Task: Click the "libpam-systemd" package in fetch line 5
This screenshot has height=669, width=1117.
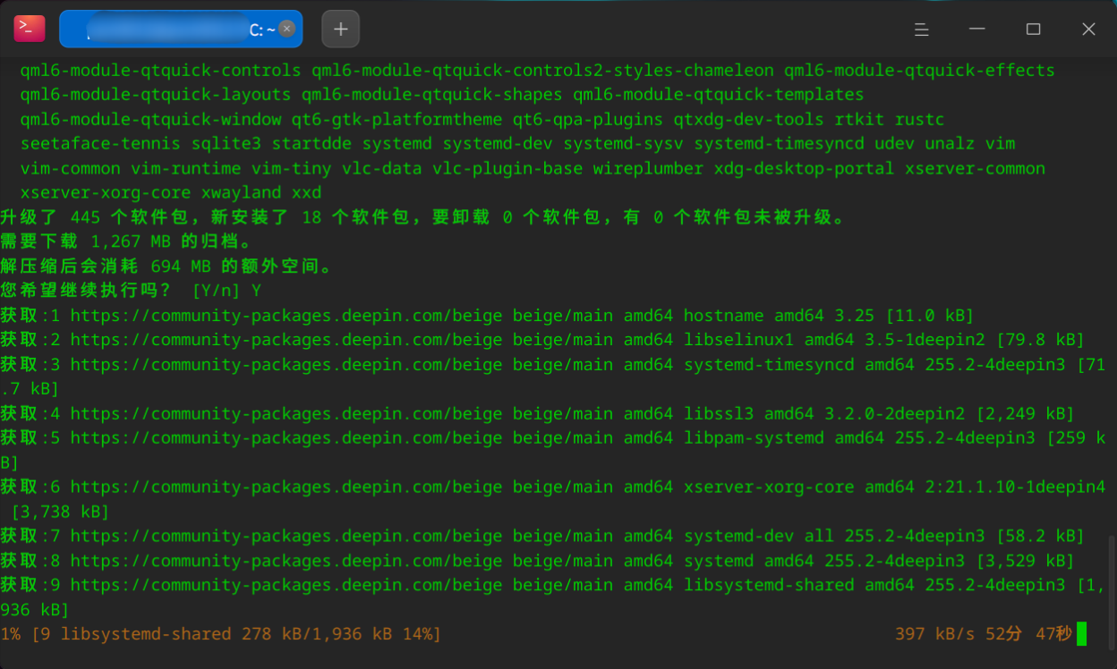Action: pyautogui.click(x=754, y=438)
